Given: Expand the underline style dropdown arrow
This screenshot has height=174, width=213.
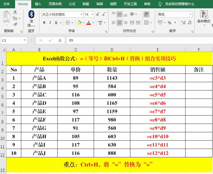Looking at the screenshot, I should 61,23.
